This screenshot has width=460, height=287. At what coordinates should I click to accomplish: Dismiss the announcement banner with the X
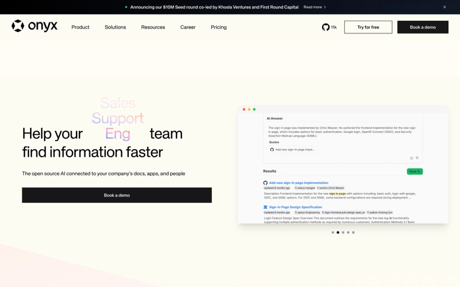pos(444,7)
